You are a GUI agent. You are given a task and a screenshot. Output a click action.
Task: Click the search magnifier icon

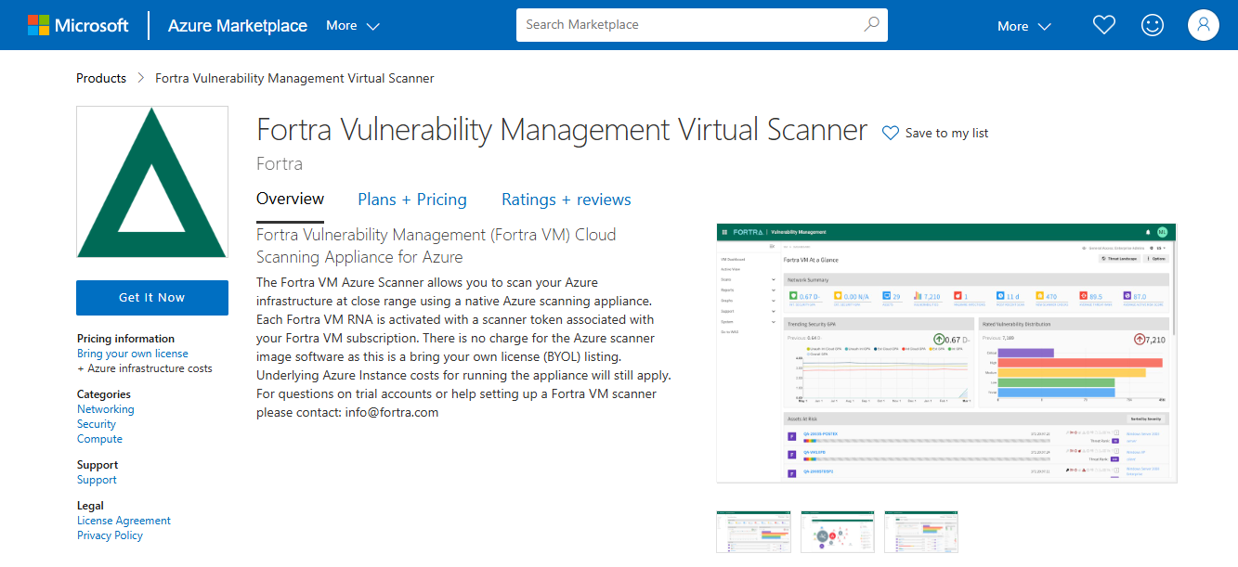[x=870, y=25]
